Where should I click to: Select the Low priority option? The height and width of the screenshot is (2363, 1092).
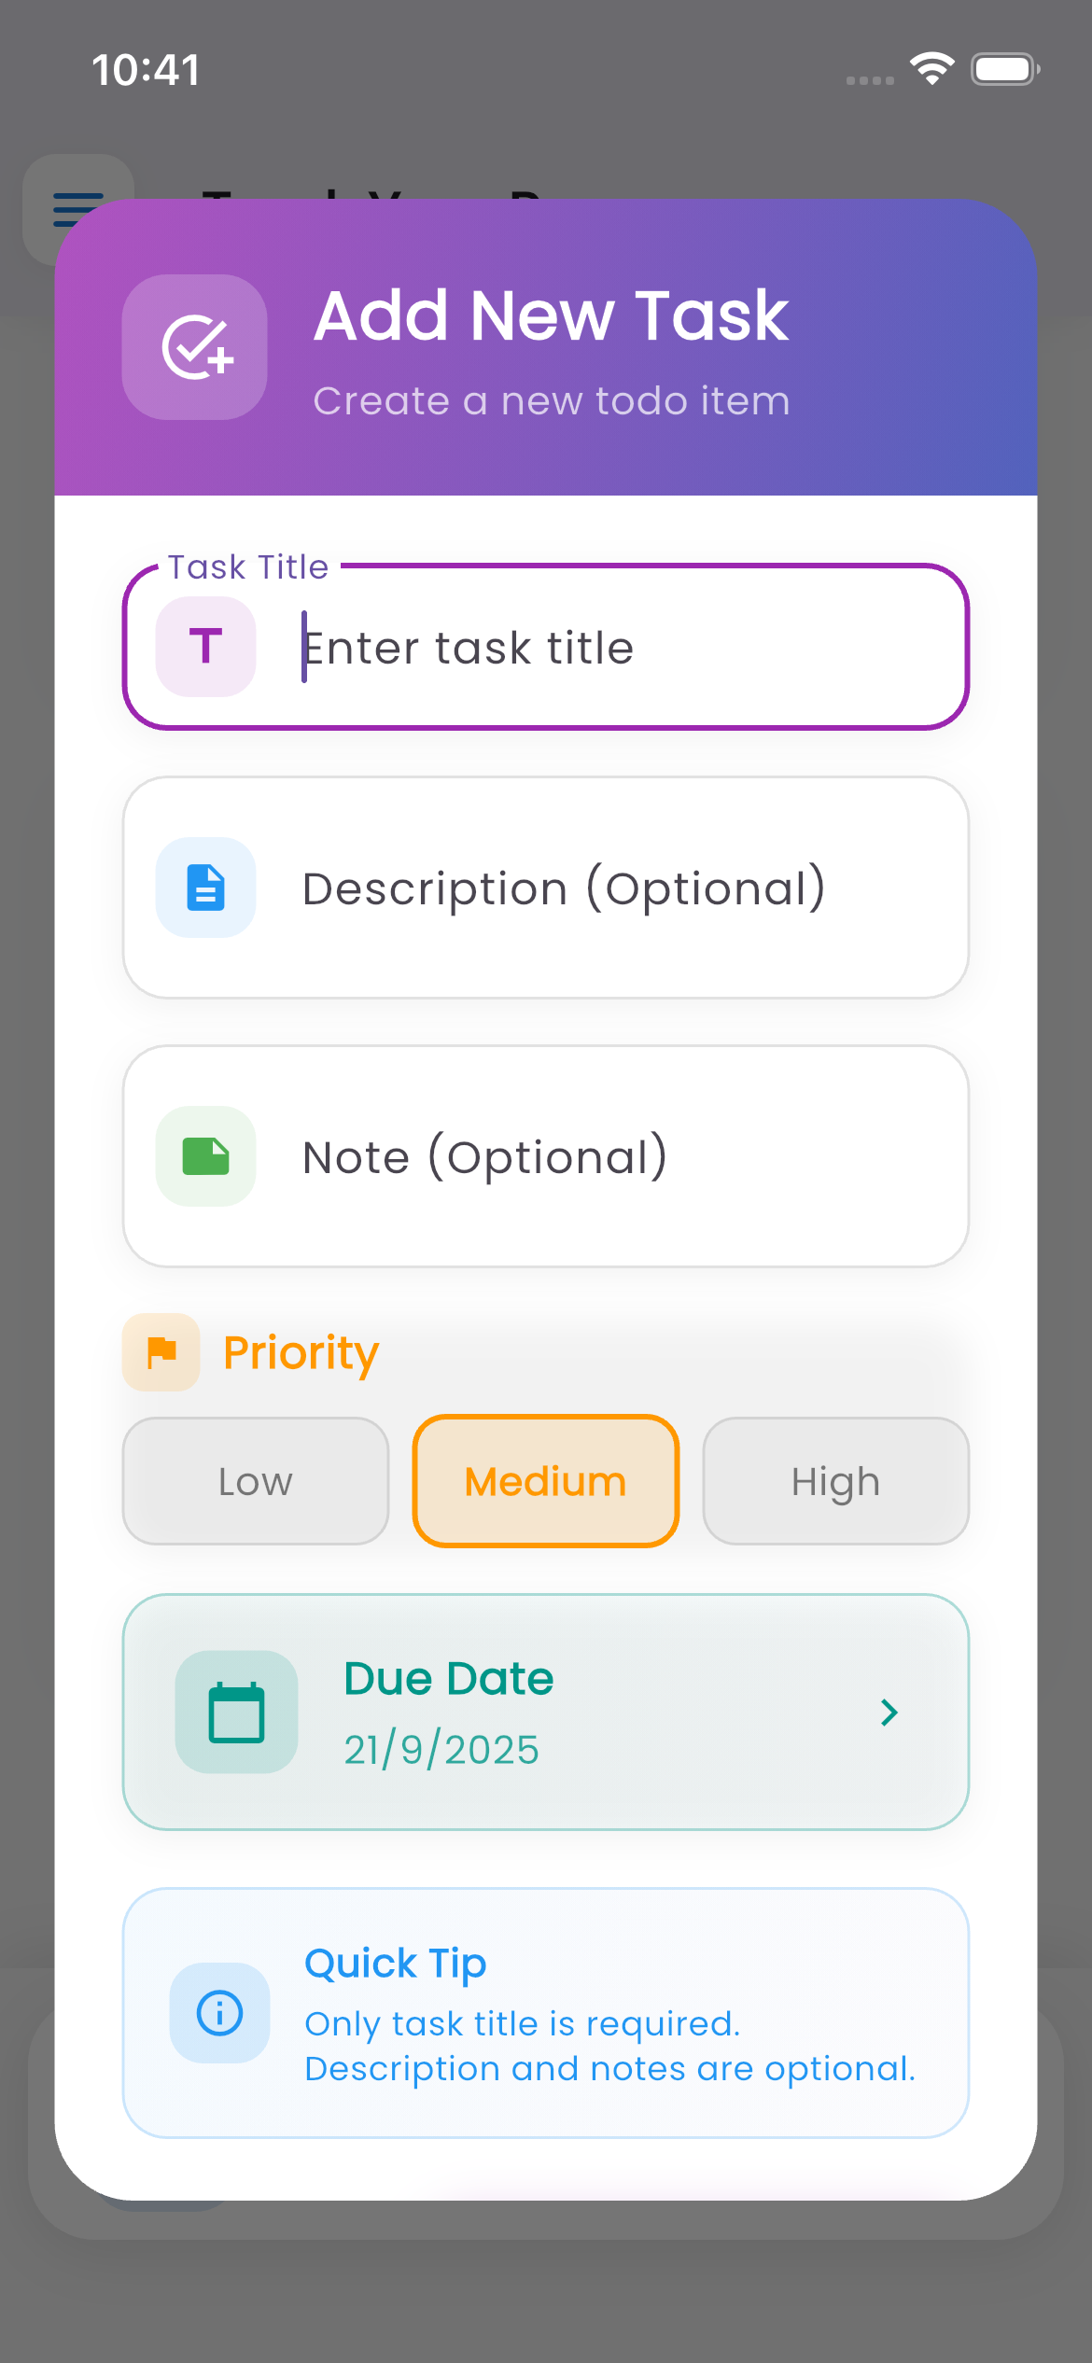tap(255, 1481)
